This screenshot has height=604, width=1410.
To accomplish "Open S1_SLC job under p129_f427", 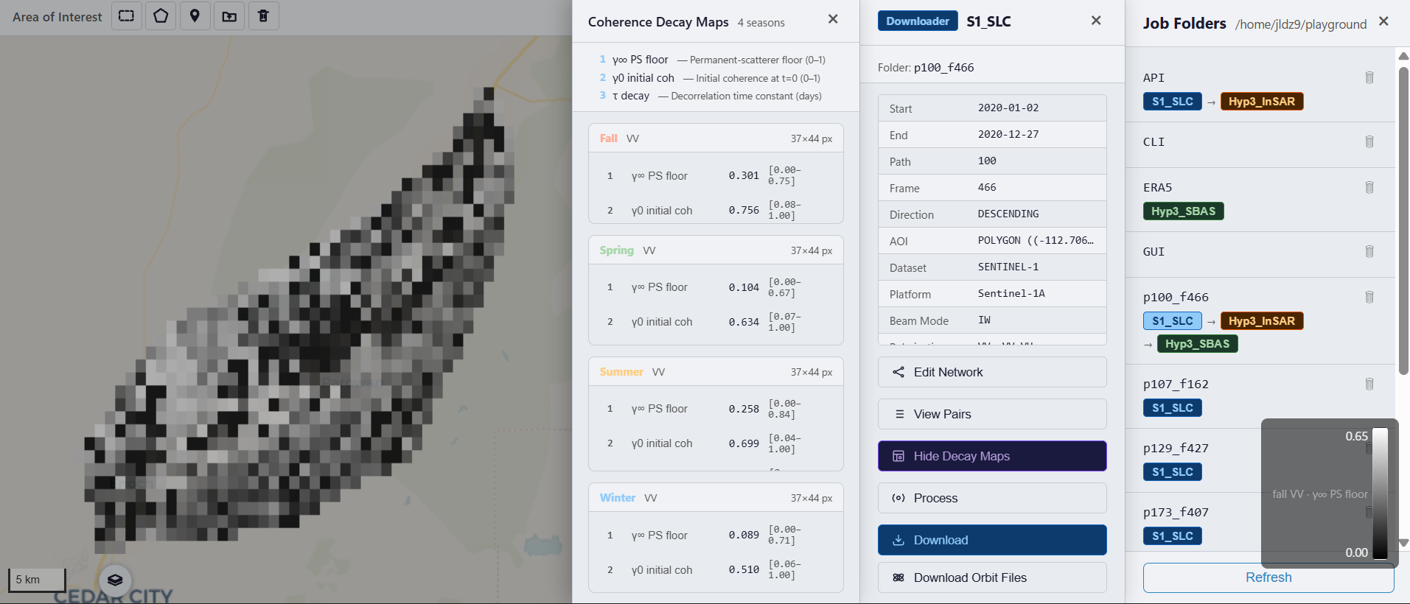I will (1172, 472).
